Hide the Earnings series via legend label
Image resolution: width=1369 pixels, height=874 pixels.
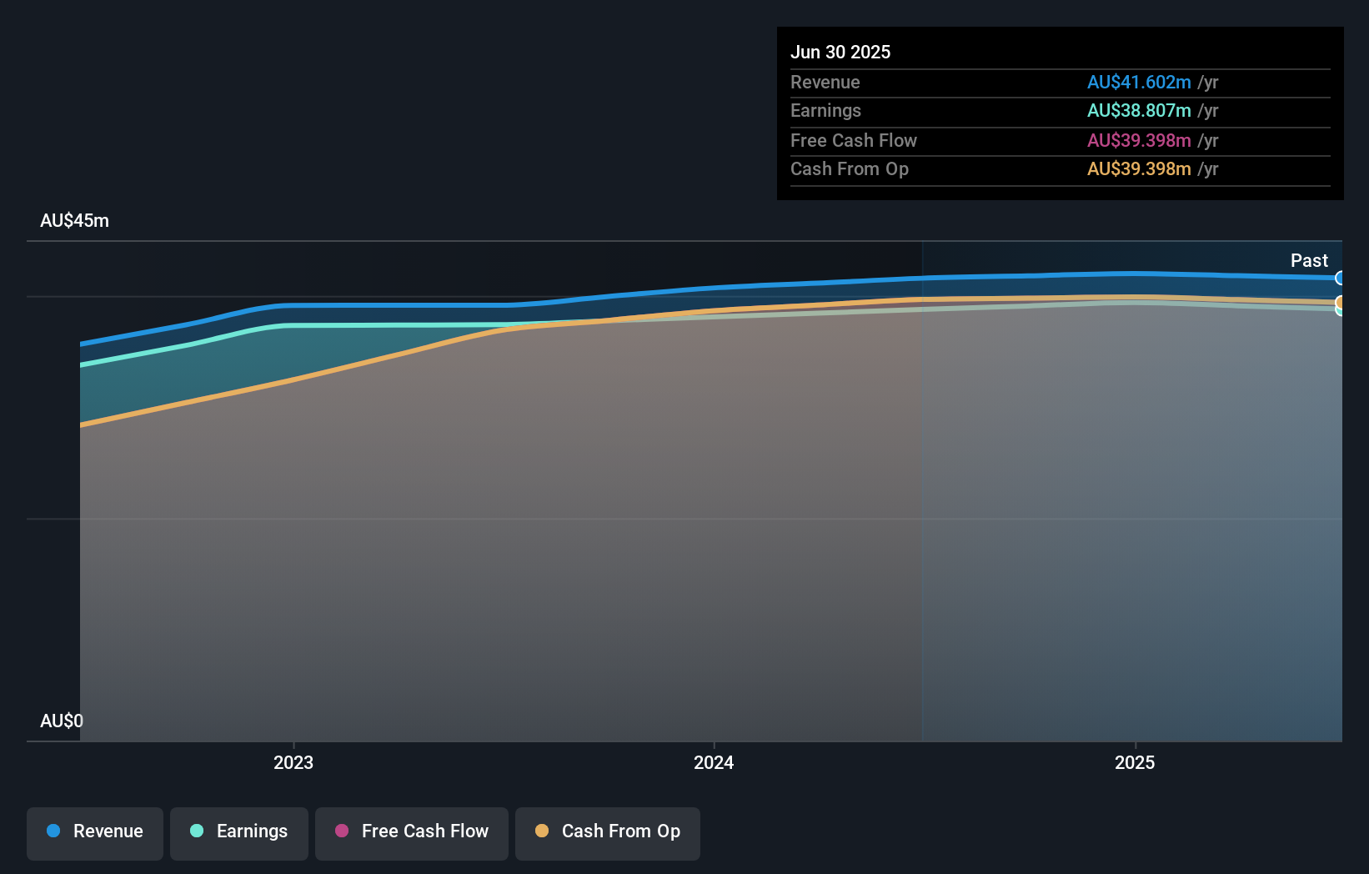tap(252, 831)
